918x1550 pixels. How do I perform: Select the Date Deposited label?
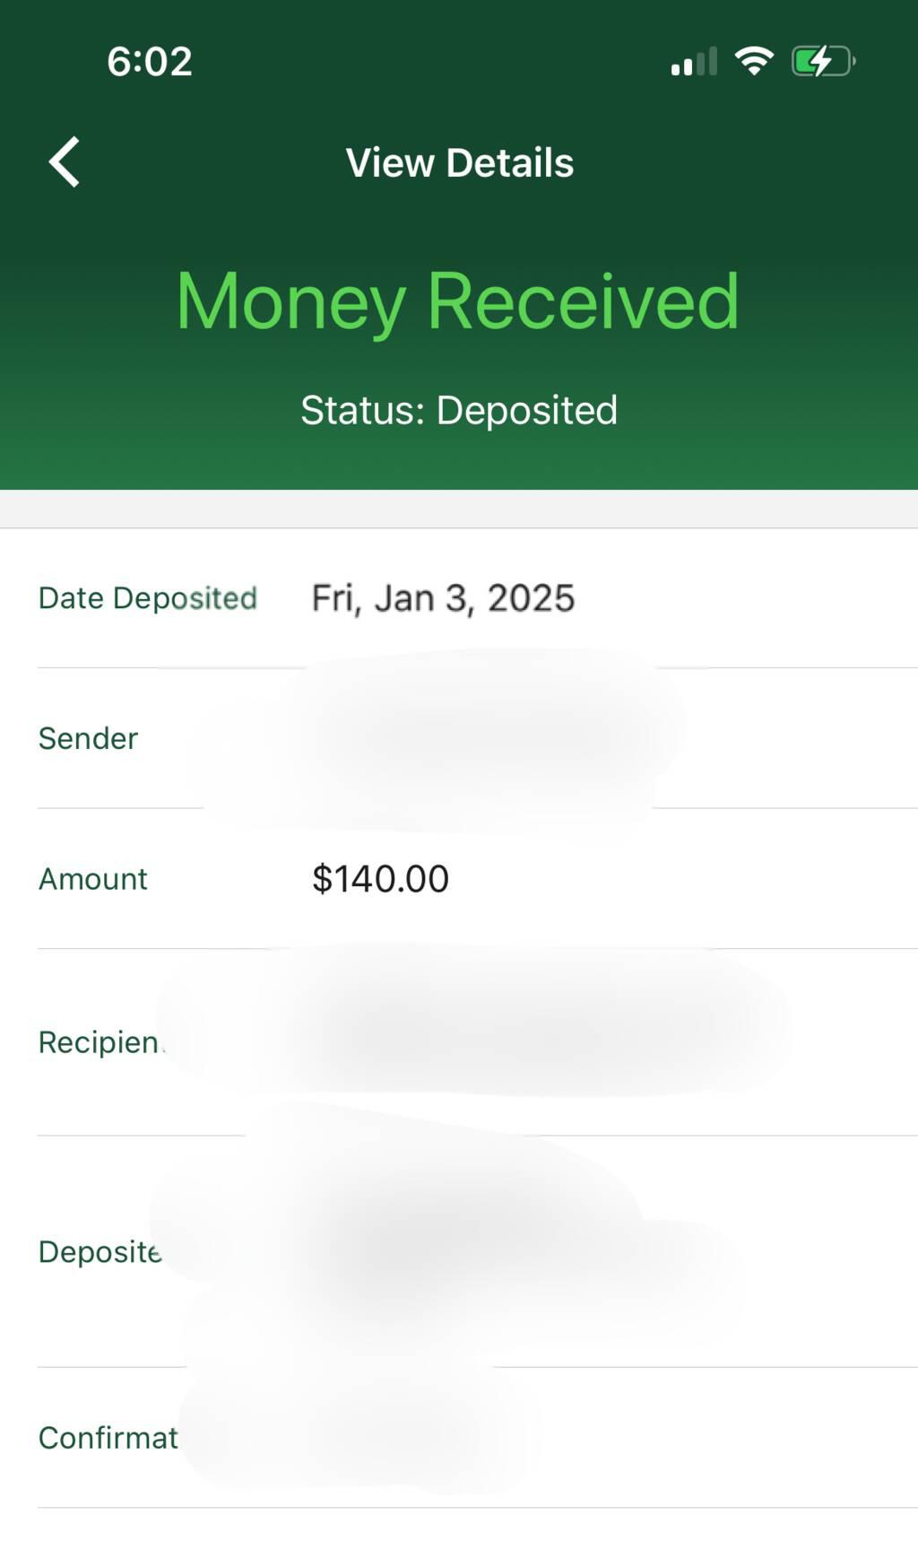[148, 598]
